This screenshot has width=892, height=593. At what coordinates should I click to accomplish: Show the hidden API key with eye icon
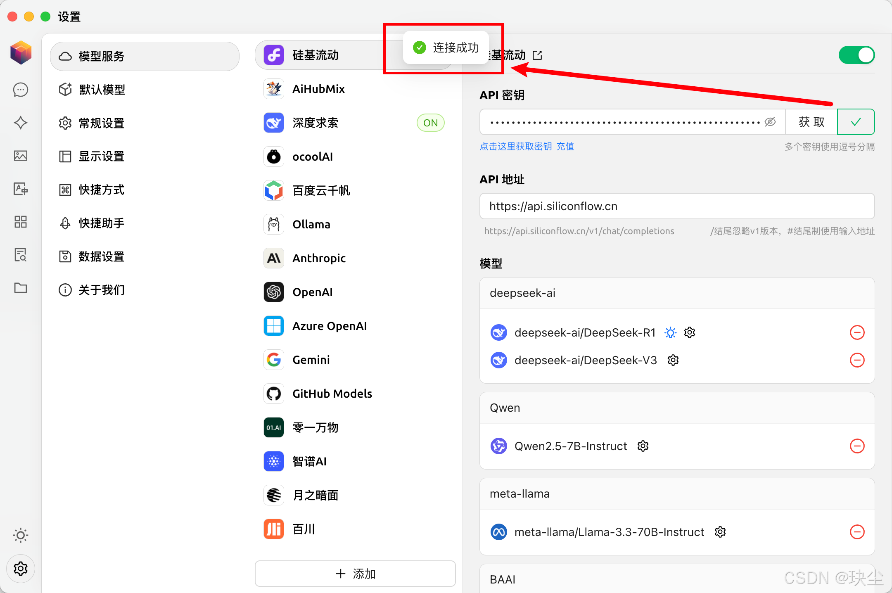770,122
